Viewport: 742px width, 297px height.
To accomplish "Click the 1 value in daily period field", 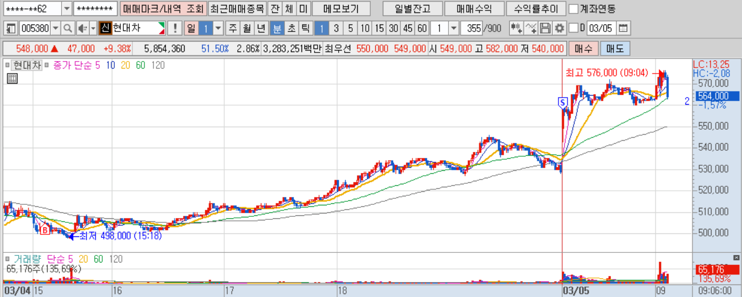I will (x=206, y=28).
